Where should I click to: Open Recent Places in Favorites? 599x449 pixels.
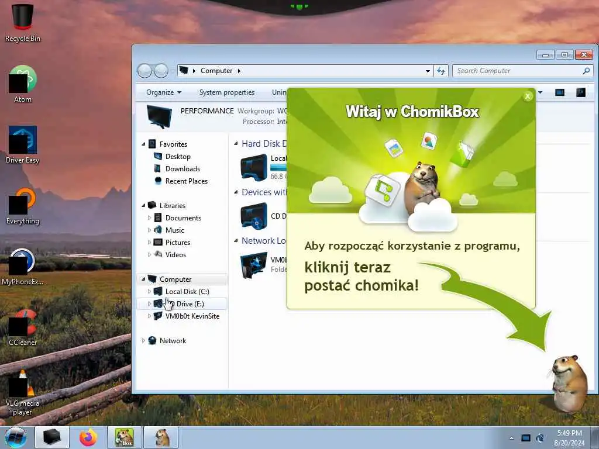tap(187, 181)
